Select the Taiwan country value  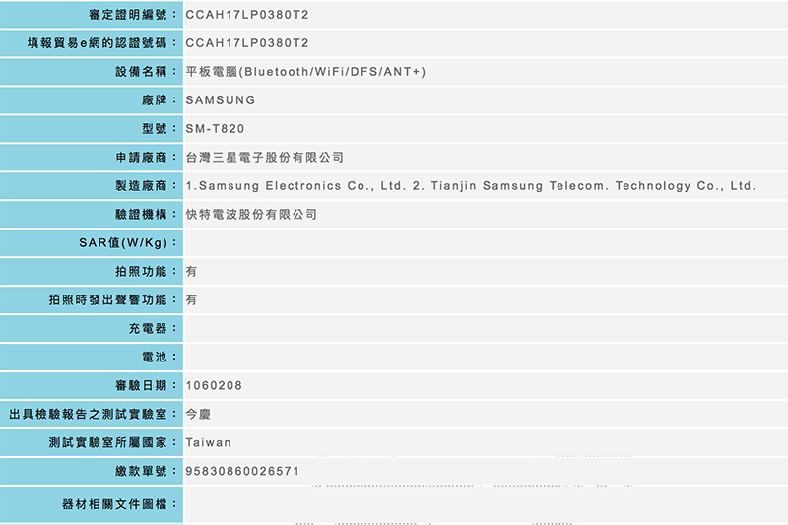(208, 442)
